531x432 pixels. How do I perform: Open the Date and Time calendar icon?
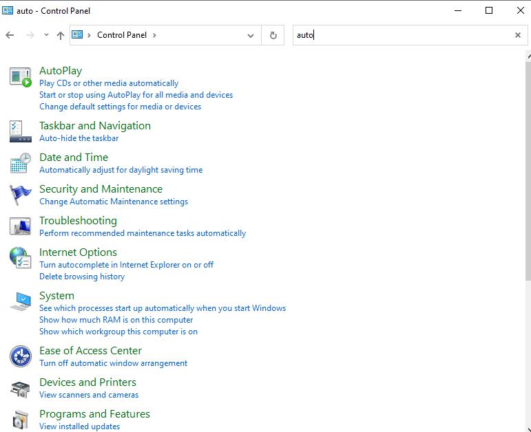21,163
